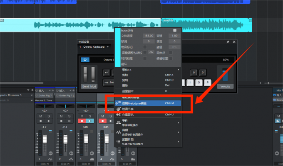Click the round channel mode icon on channel 1
Screen dimensions: 283x166
pos(50,154)
